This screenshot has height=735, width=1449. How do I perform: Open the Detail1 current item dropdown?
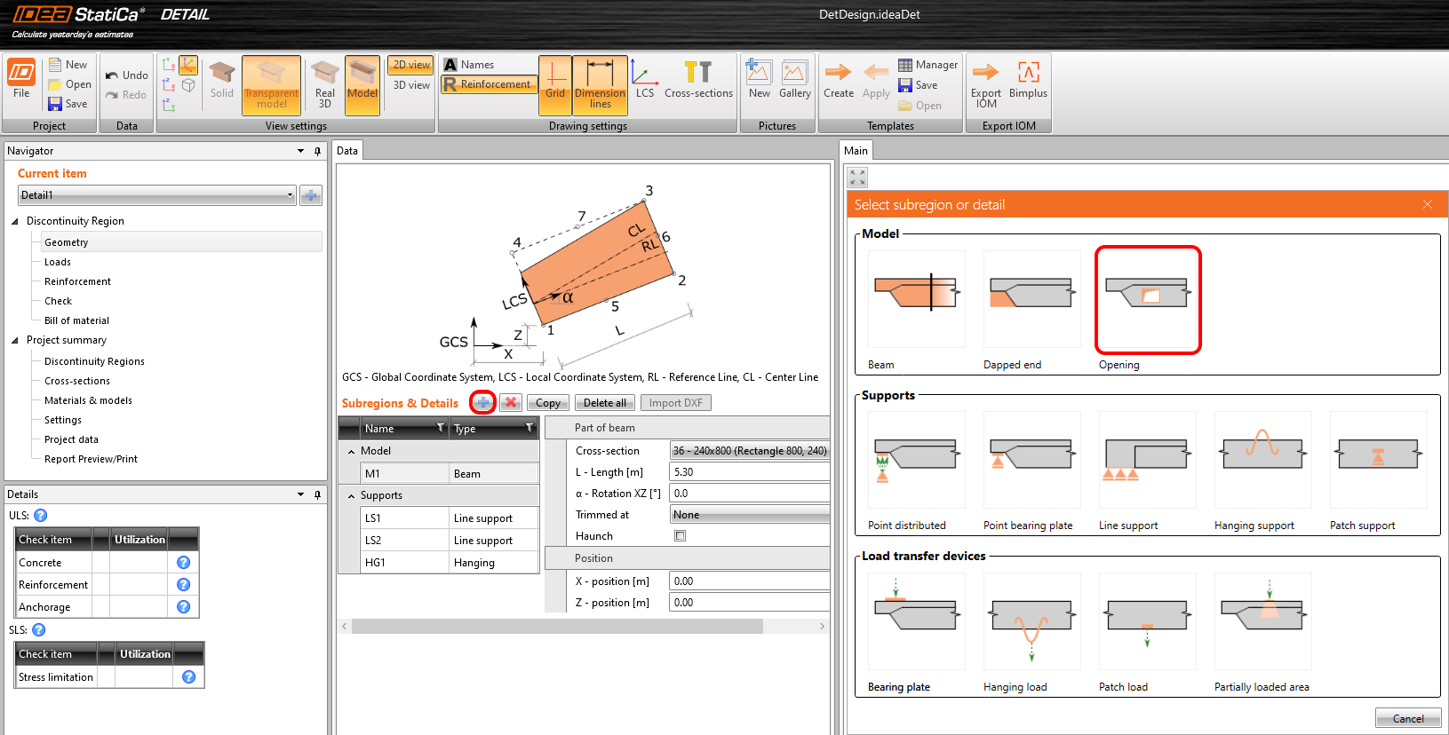(156, 195)
